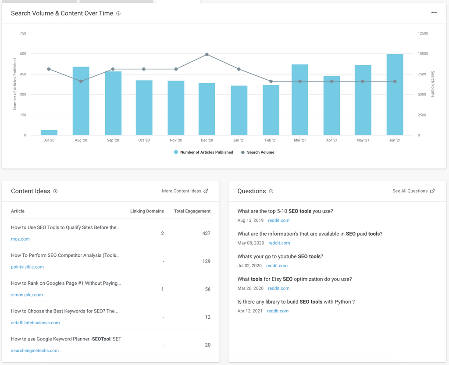Click See All Questions link
This screenshot has height=365, width=449.
tap(410, 191)
